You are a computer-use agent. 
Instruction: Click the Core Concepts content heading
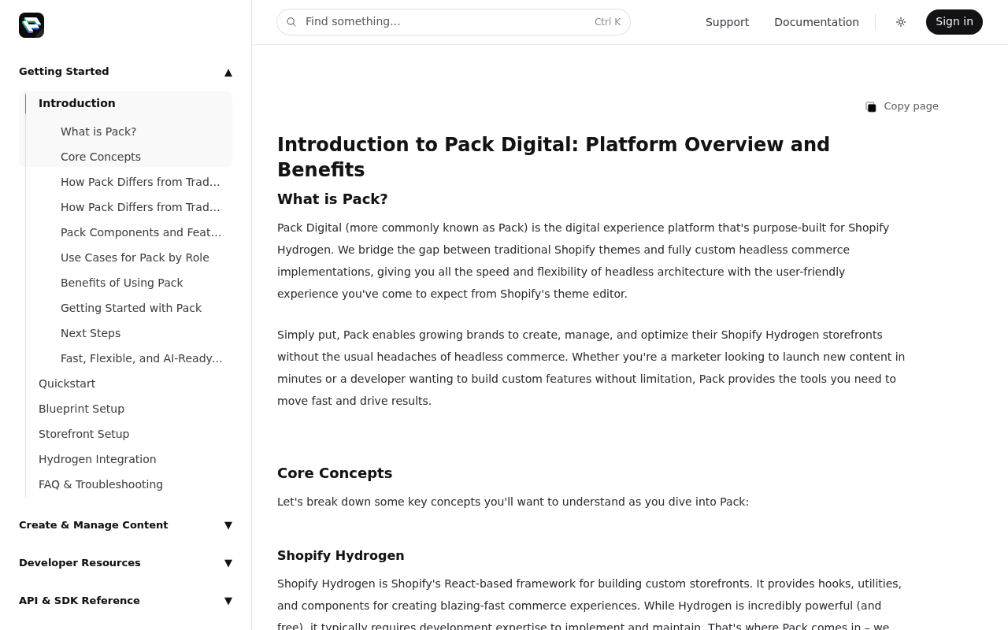pos(335,473)
